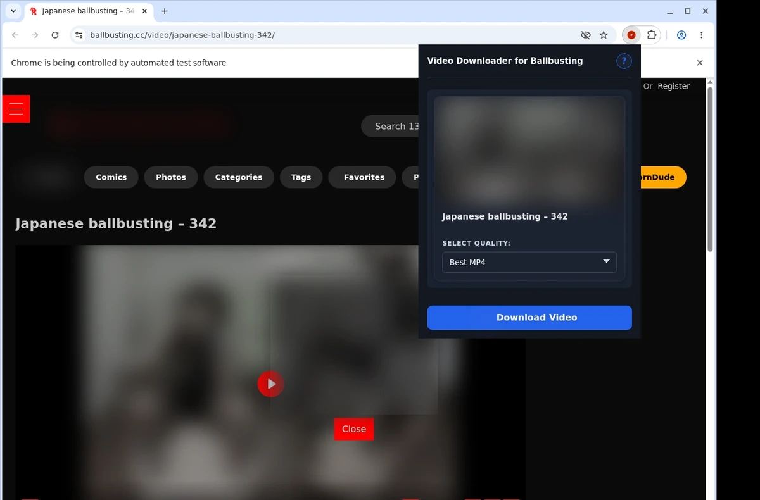Open the Photos section

pos(171,177)
